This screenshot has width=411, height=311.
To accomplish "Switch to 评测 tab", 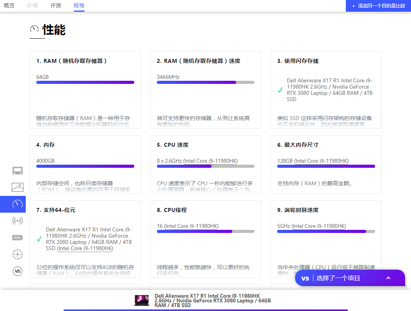I will click(55, 5).
